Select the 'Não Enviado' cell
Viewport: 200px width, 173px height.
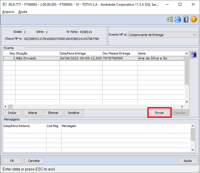37,58
